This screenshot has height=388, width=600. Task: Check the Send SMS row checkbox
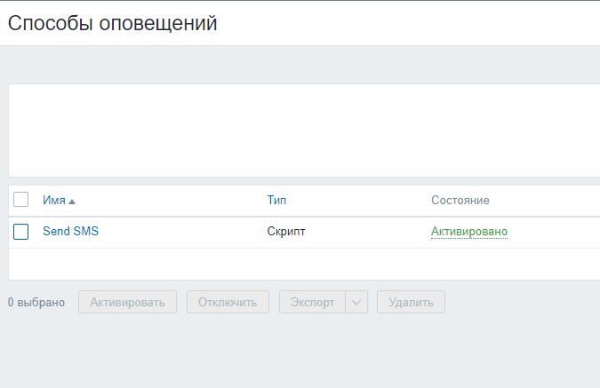[x=21, y=232]
